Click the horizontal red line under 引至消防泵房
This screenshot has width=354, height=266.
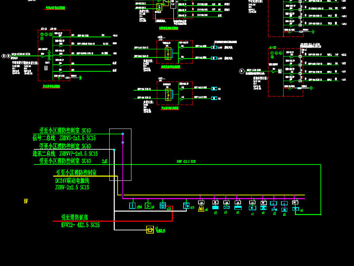pyautogui.click(x=113, y=221)
